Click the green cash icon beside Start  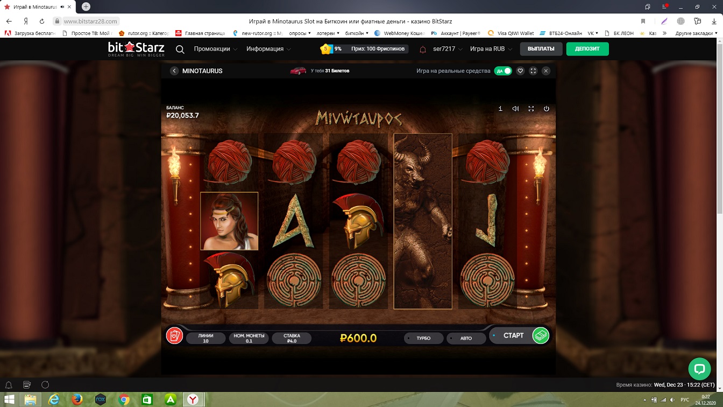[541, 335]
